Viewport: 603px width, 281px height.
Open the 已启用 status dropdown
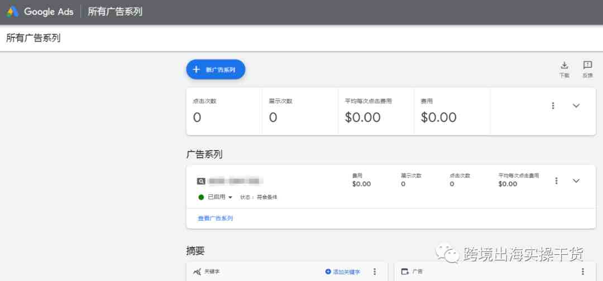click(221, 197)
